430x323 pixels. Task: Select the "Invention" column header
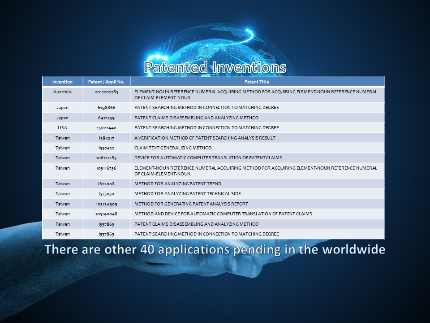click(62, 82)
